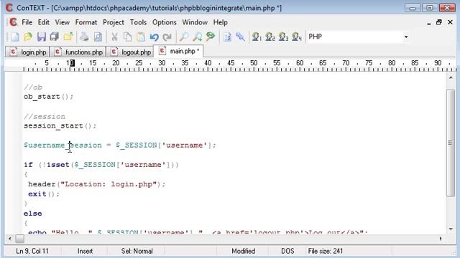Click 'File size: 241' in status bar

click(x=326, y=252)
